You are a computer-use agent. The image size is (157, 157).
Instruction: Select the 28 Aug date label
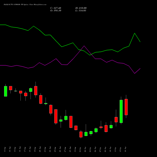point(70,149)
